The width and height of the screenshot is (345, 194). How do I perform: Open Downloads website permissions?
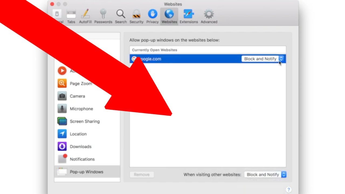coord(80,146)
